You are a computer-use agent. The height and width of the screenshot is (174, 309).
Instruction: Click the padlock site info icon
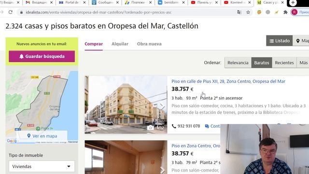coord(21,12)
